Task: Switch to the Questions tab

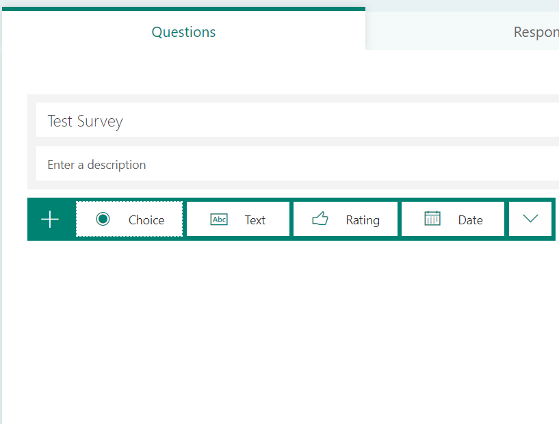Action: coord(183,32)
